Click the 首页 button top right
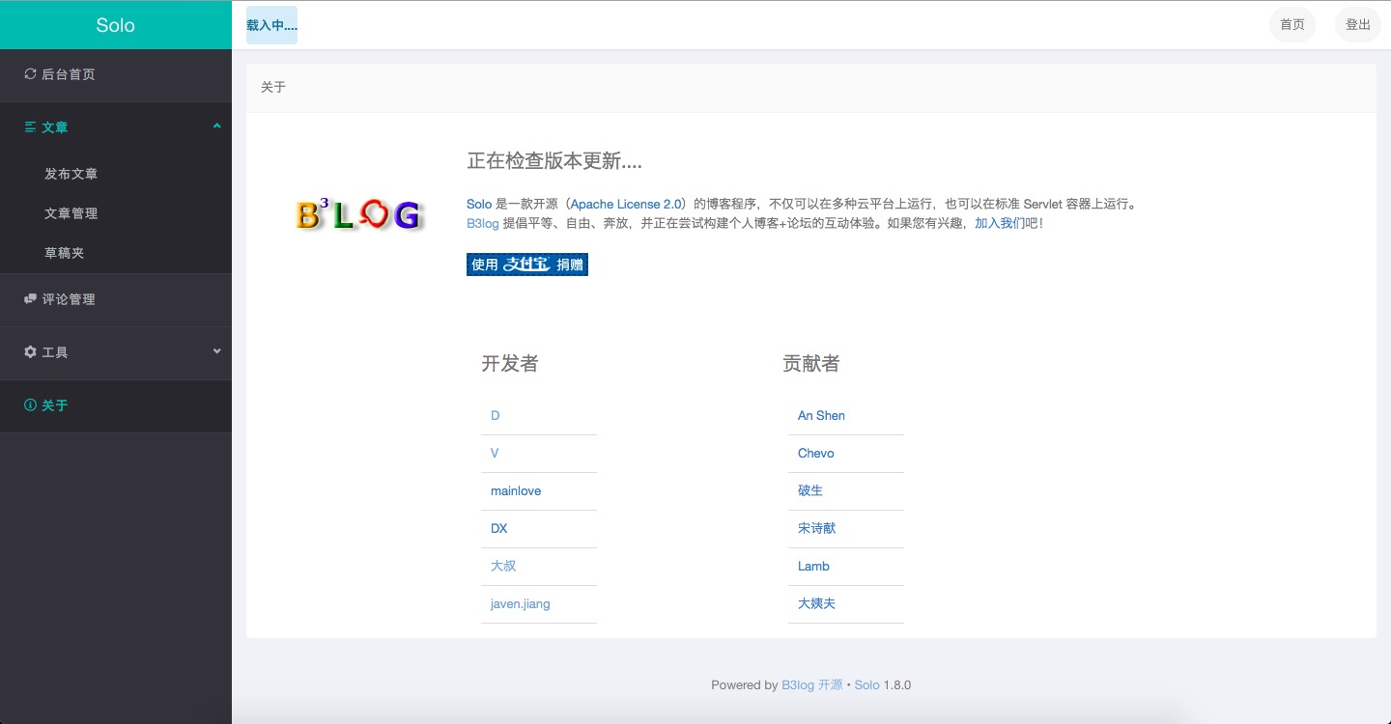The height and width of the screenshot is (724, 1391). point(1292,24)
